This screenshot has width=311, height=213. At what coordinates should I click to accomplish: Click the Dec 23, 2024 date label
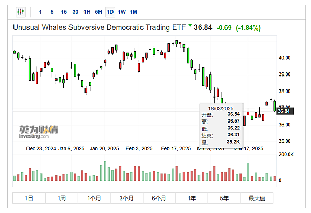(41, 149)
